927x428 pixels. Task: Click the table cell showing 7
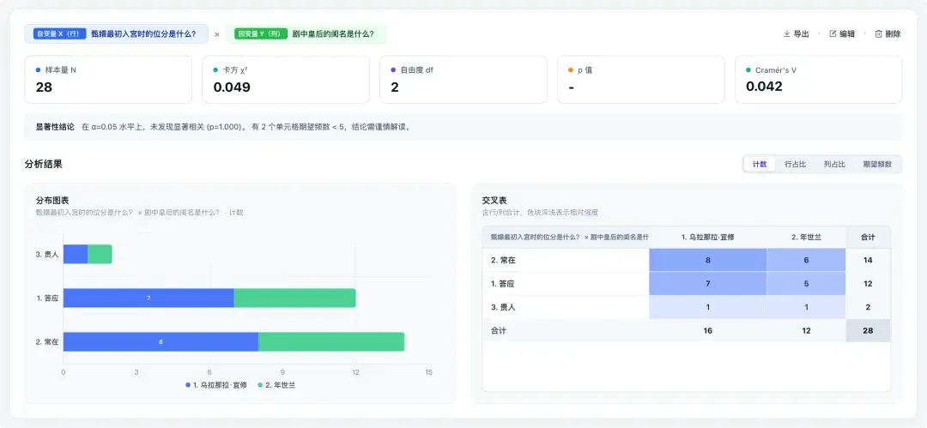tap(707, 284)
